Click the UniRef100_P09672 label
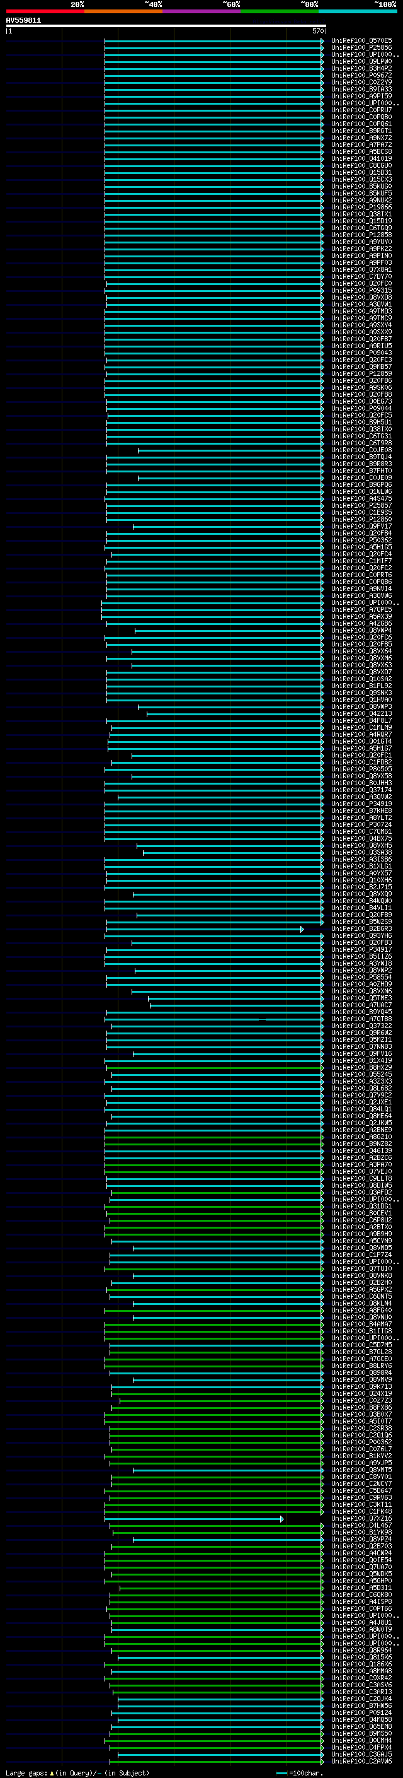Viewport: 403px width, 1778px height. [x=361, y=75]
